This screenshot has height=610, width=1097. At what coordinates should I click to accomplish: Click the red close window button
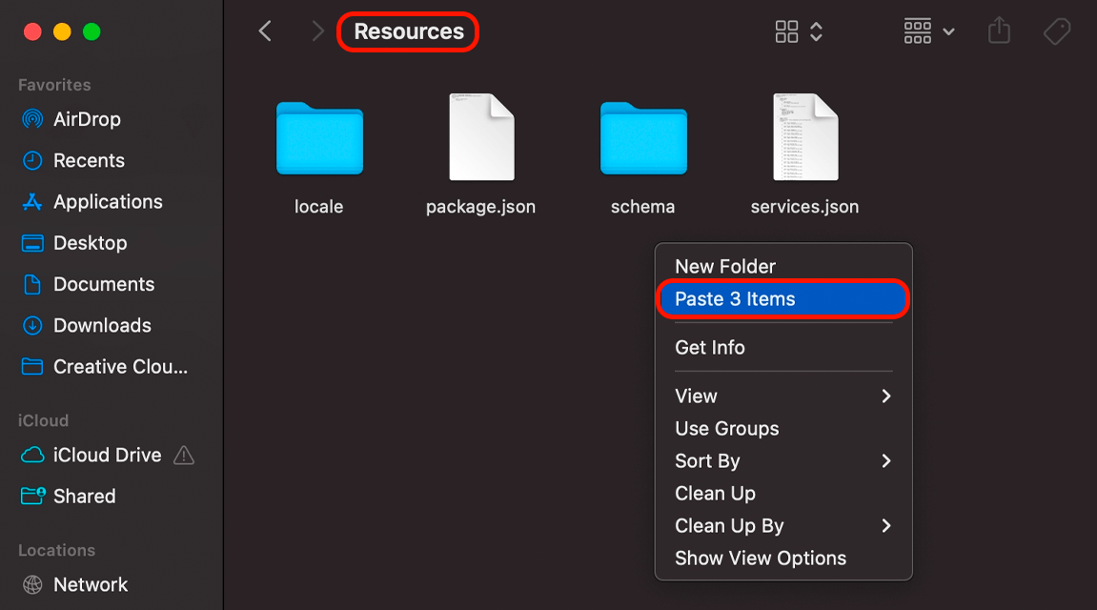[x=33, y=32]
